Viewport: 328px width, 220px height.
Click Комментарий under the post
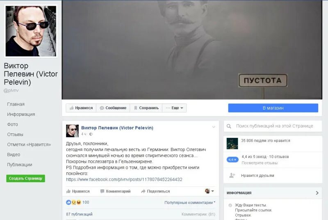tap(116, 191)
